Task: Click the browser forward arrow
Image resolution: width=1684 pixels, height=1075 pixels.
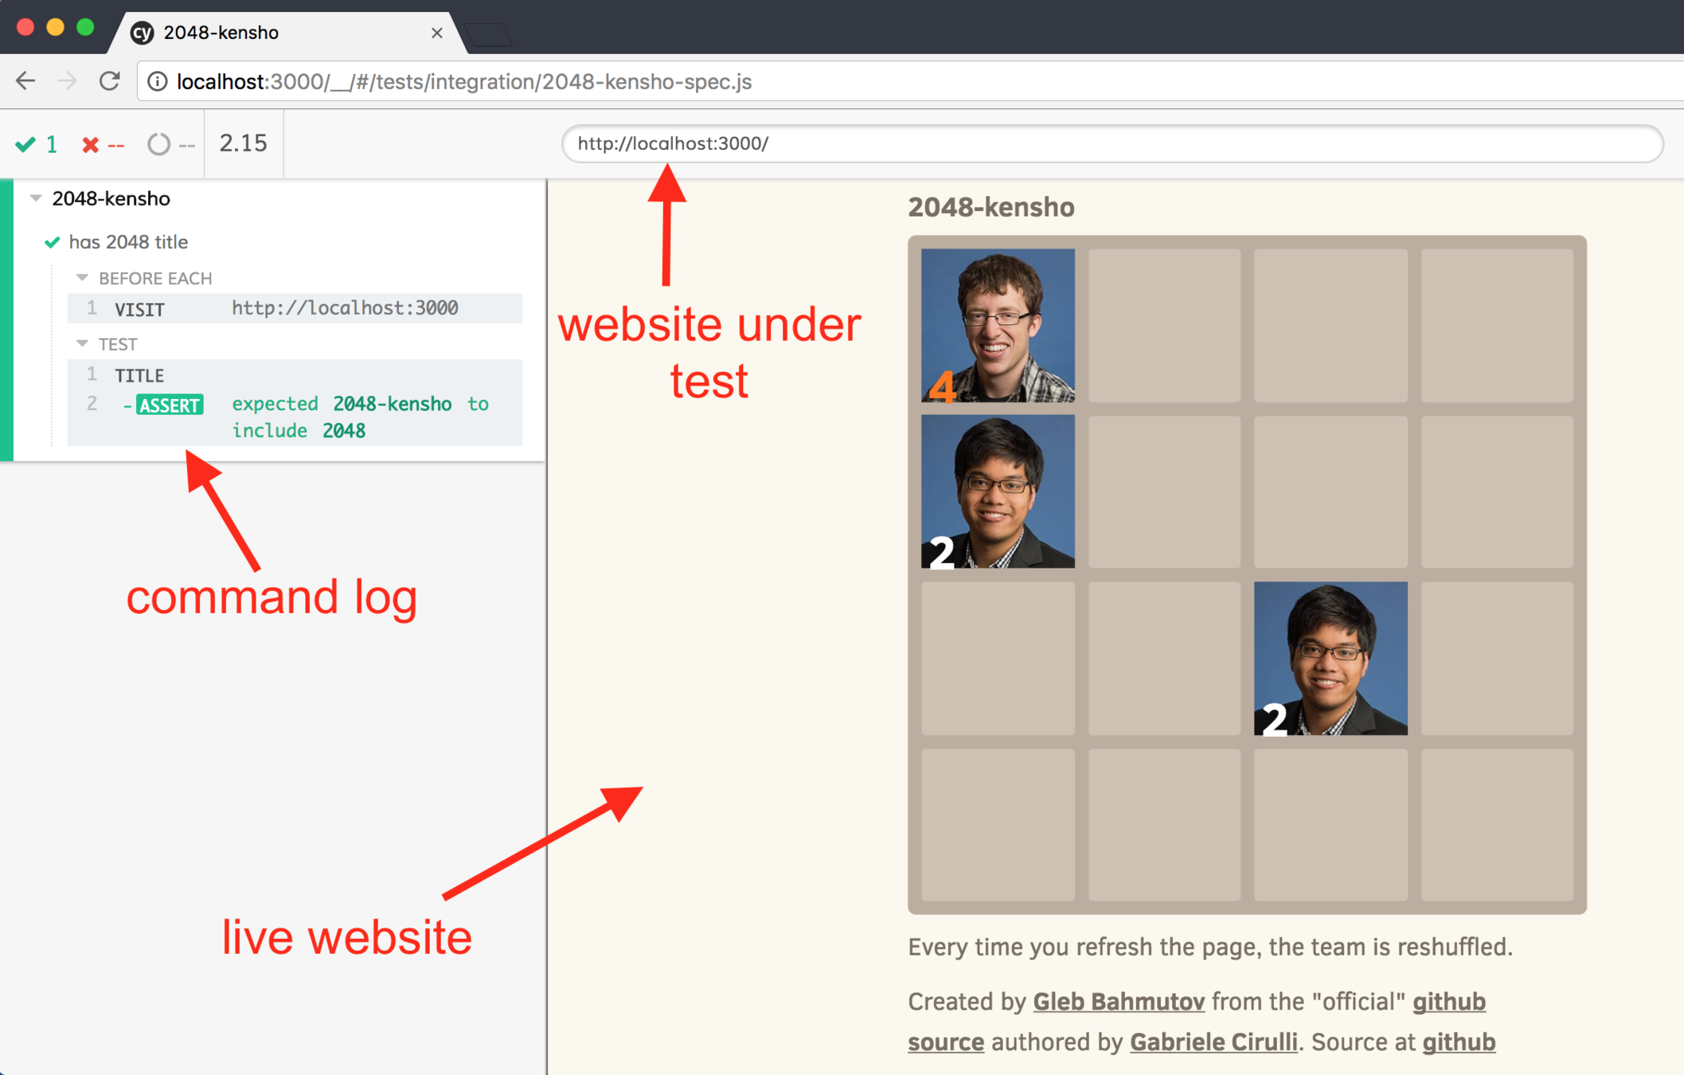Action: 68,81
